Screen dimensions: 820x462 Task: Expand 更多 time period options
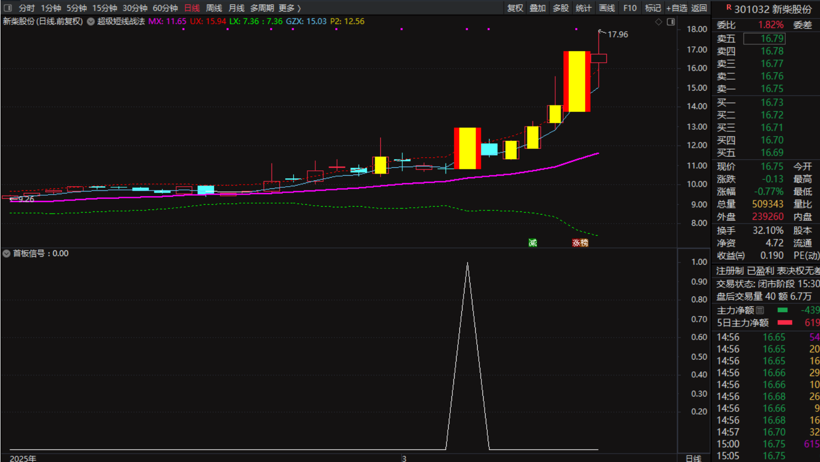click(290, 8)
